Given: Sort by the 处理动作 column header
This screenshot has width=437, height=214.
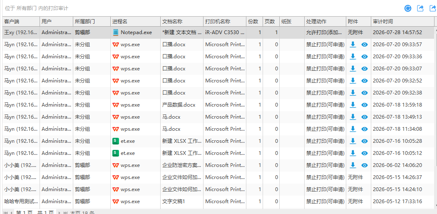Looking at the screenshot, I should (x=325, y=22).
